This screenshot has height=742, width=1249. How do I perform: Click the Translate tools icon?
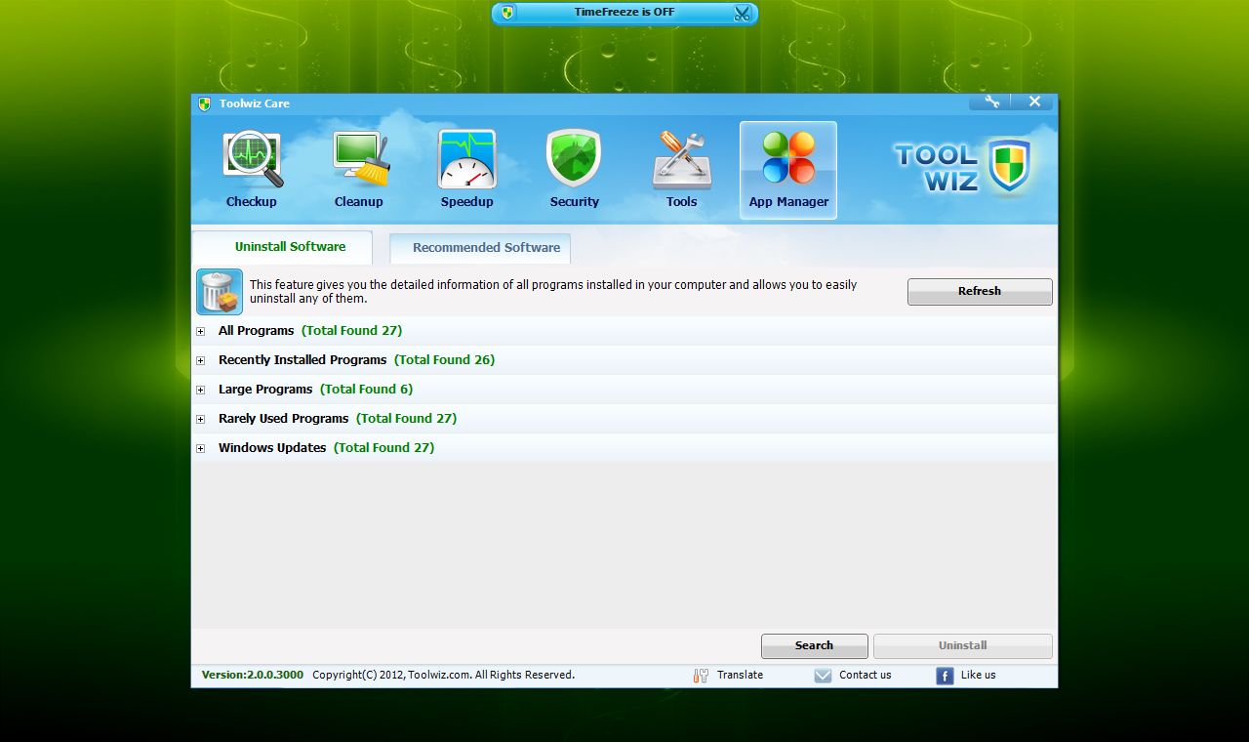pyautogui.click(x=701, y=676)
